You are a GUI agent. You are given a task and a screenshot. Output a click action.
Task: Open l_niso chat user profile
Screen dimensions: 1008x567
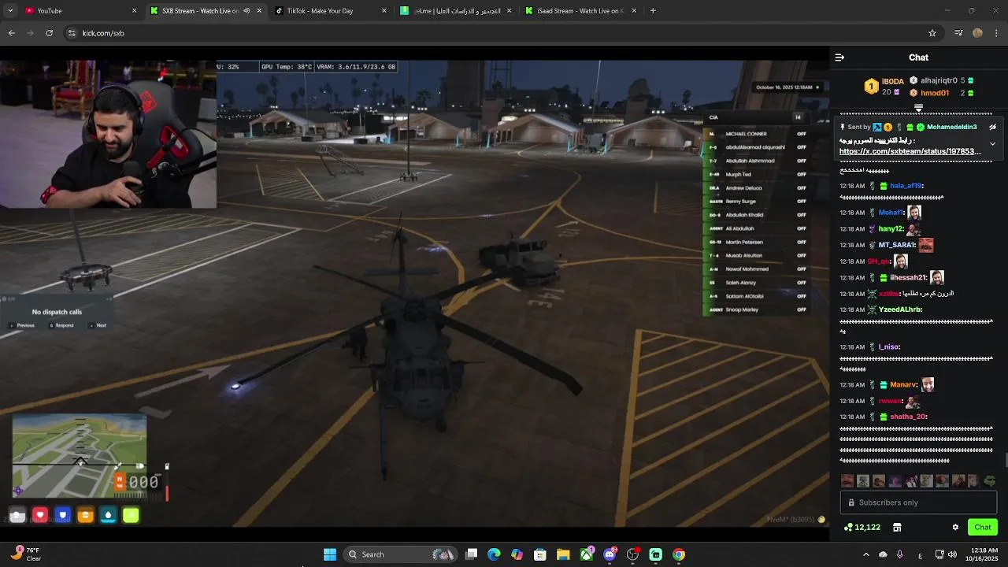888,346
